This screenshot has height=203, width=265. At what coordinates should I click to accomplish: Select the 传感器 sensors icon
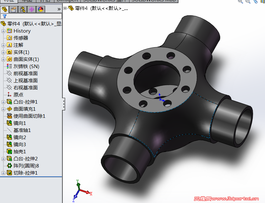pyautogui.click(x=9, y=38)
